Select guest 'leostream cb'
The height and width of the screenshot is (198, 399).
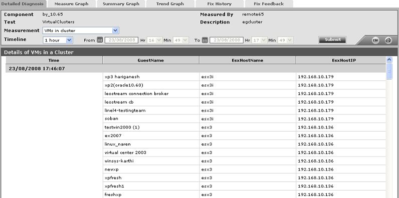(119, 102)
